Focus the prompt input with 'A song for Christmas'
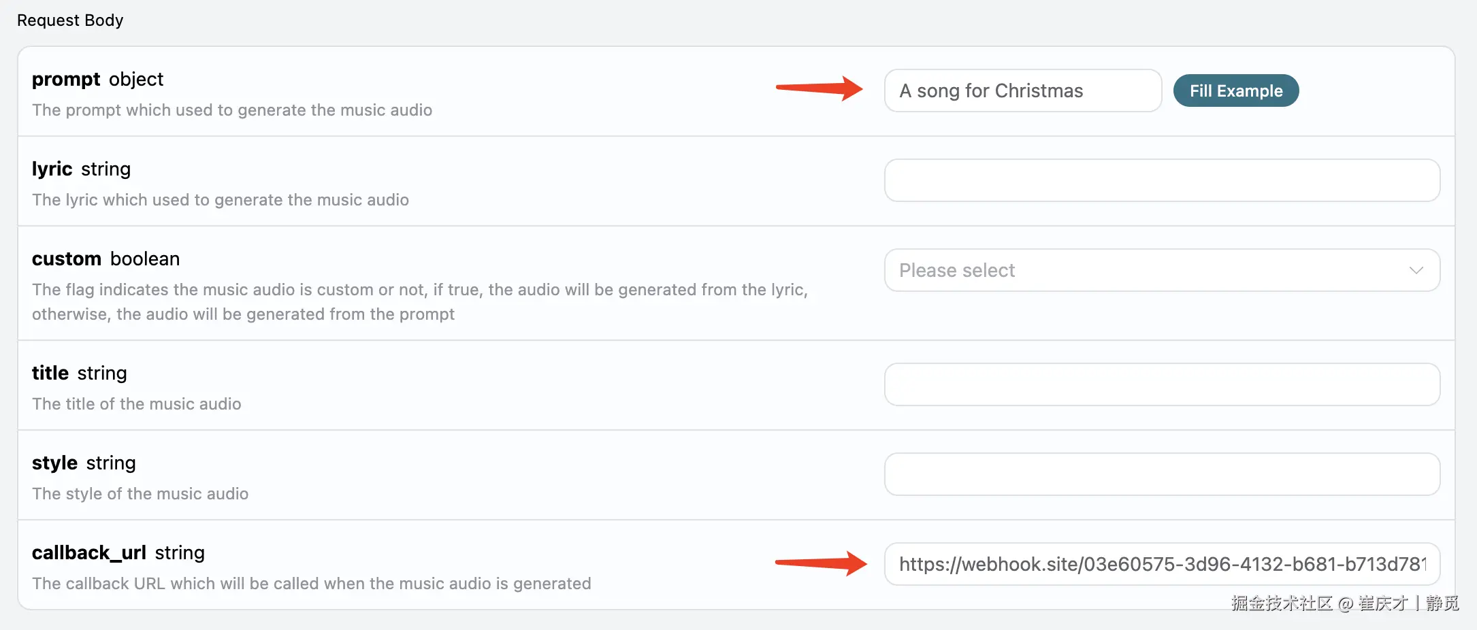This screenshot has height=630, width=1477. coord(1023,90)
